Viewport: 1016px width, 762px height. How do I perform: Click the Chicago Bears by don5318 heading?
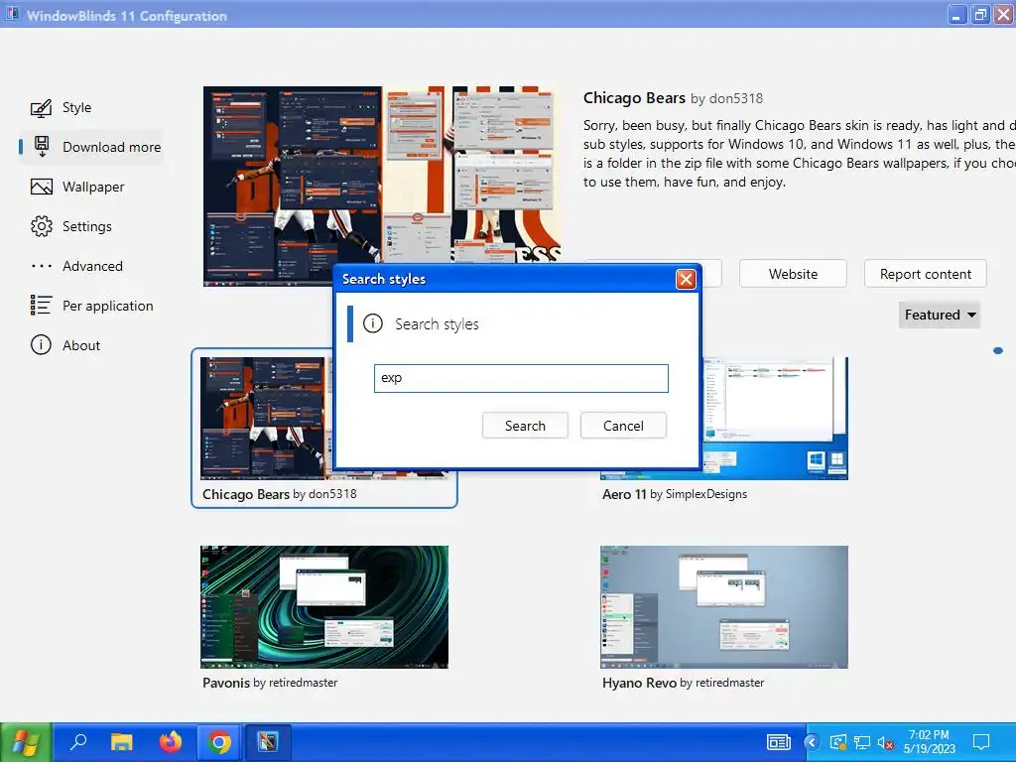(673, 98)
